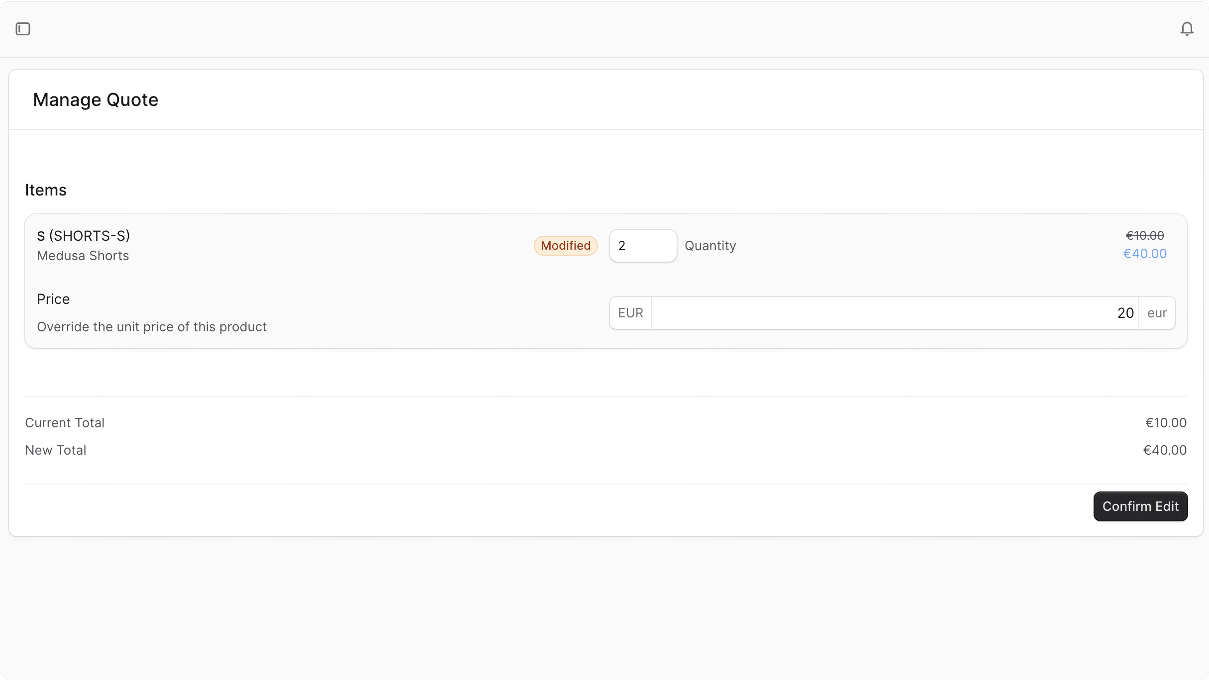Viewport: 1209px width, 680px height.
Task: Click the eur suffix next to price field
Action: [1157, 312]
